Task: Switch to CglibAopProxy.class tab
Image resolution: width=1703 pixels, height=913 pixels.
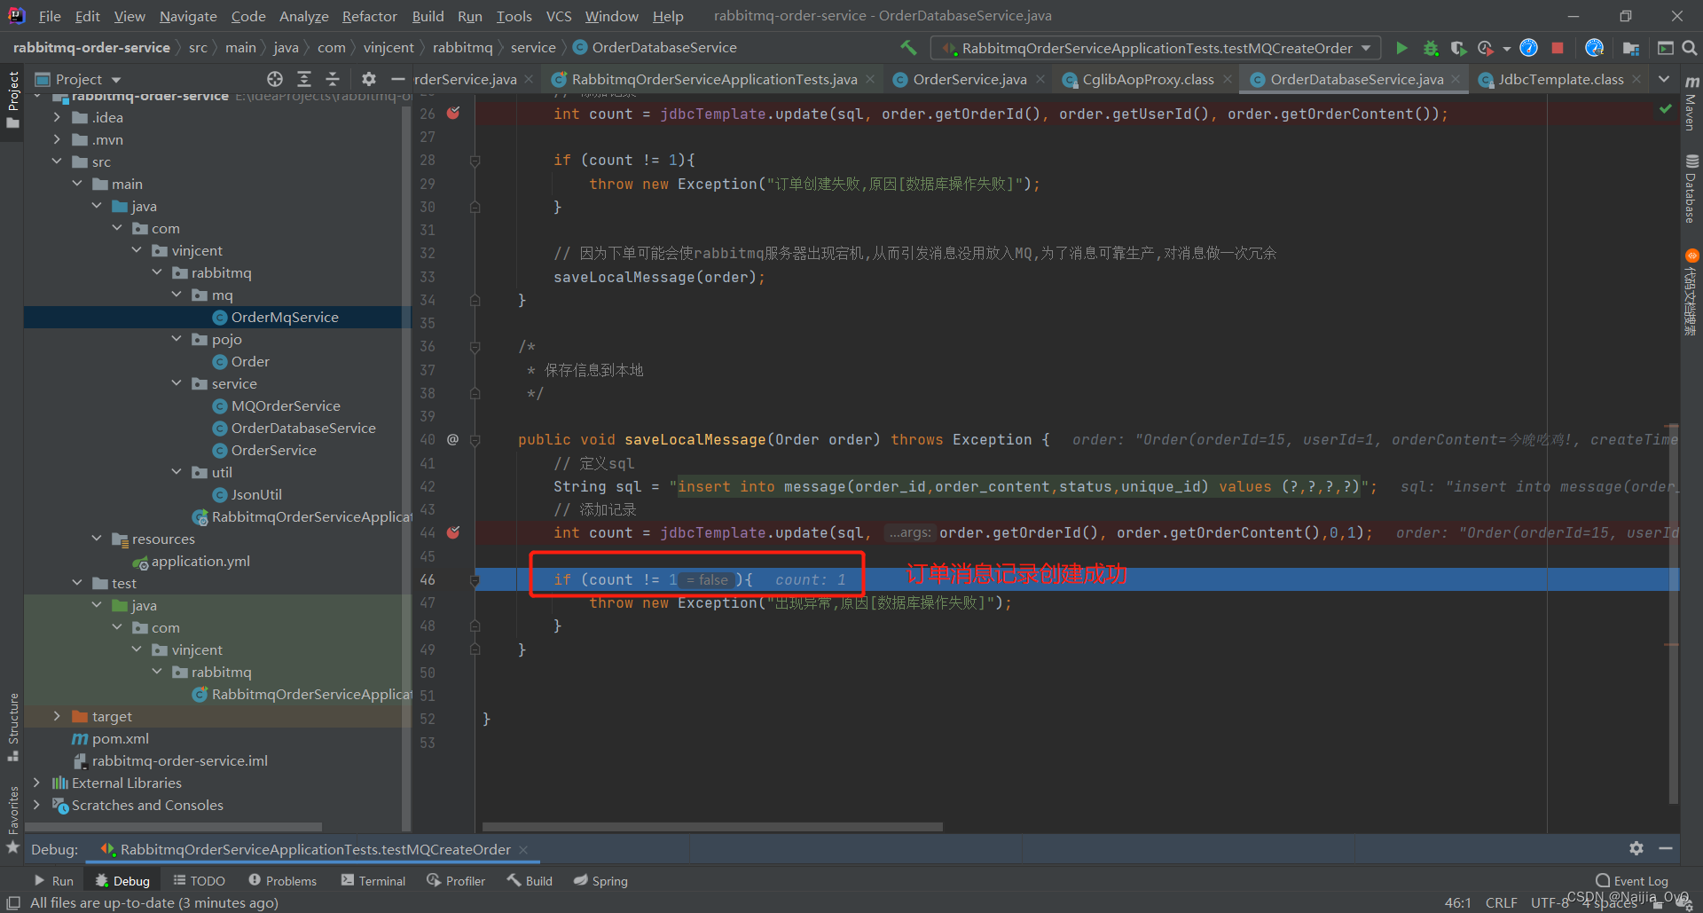Action: pyautogui.click(x=1148, y=79)
